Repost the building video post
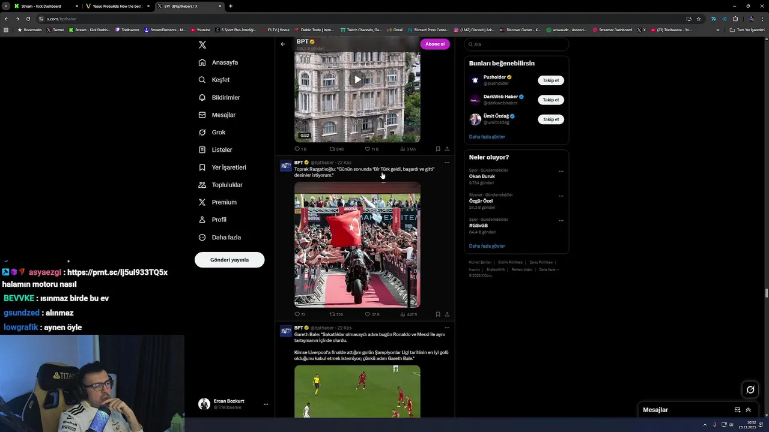Viewport: 769px width, 432px height. coord(336,149)
